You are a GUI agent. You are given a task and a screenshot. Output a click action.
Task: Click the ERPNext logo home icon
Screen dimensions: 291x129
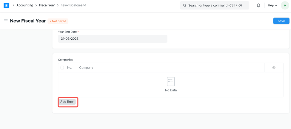coord(6,5)
